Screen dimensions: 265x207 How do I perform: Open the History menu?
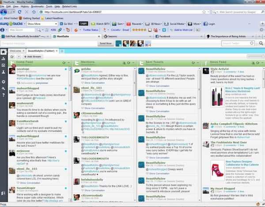pos(25,7)
